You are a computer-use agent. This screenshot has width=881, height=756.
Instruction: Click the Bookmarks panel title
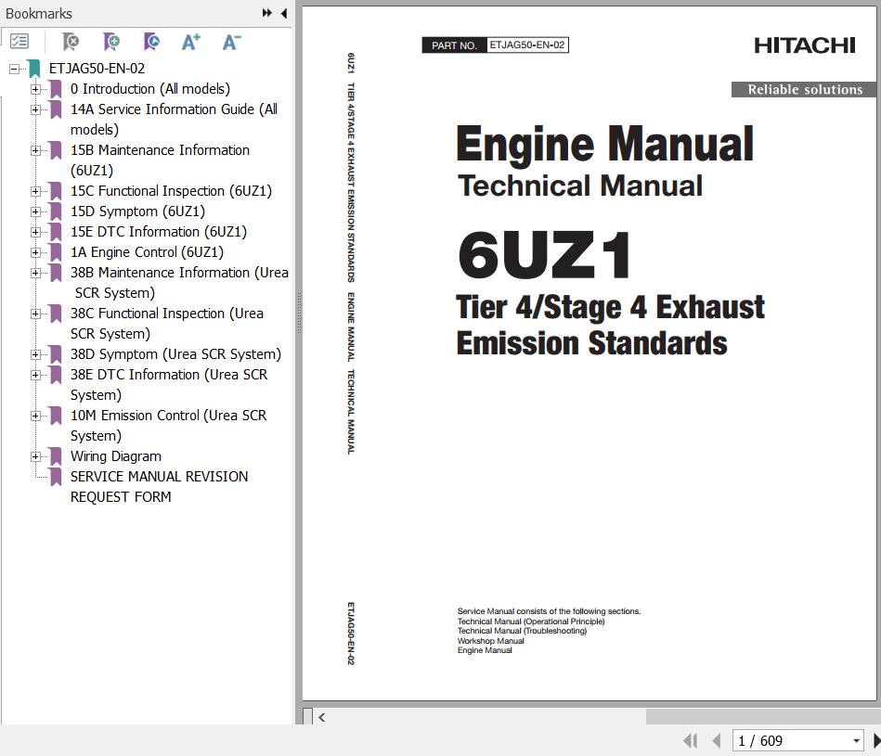point(39,13)
